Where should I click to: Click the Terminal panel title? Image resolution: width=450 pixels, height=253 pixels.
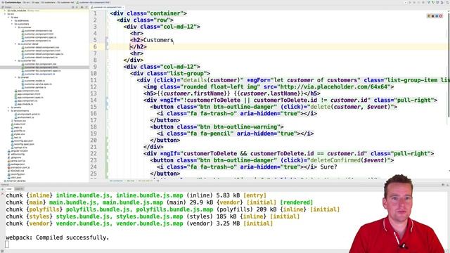click(5, 184)
